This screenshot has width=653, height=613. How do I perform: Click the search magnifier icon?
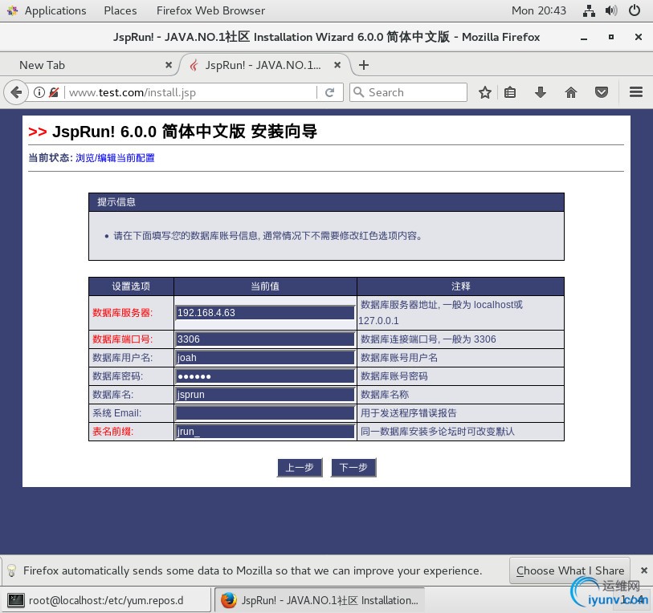pyautogui.click(x=358, y=92)
